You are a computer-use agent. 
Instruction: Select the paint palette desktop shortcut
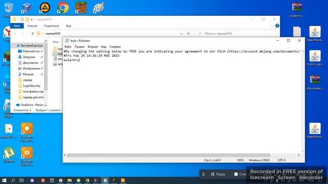coord(98,8)
